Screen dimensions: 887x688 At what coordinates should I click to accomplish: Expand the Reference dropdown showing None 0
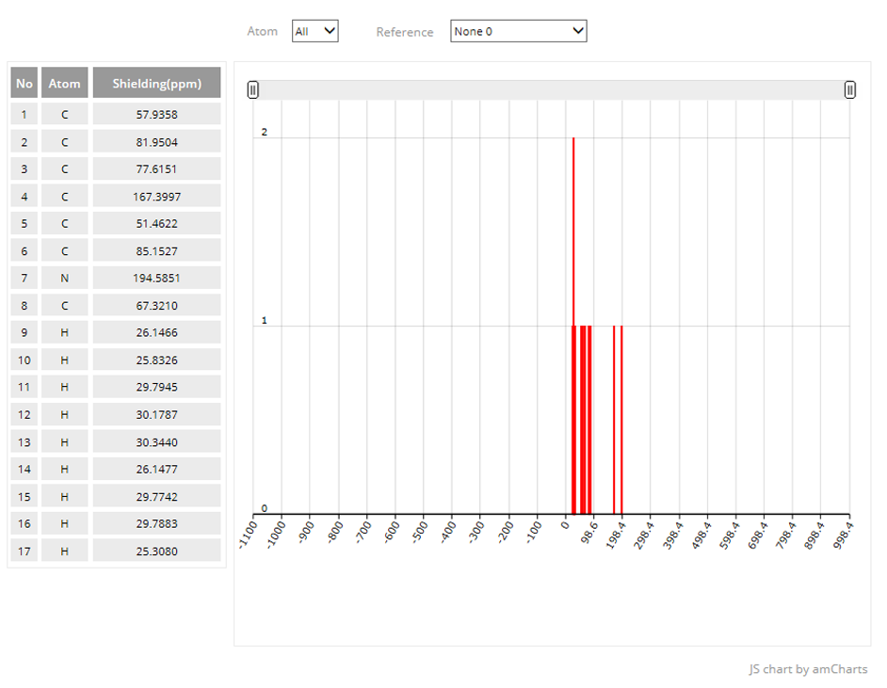click(x=518, y=31)
